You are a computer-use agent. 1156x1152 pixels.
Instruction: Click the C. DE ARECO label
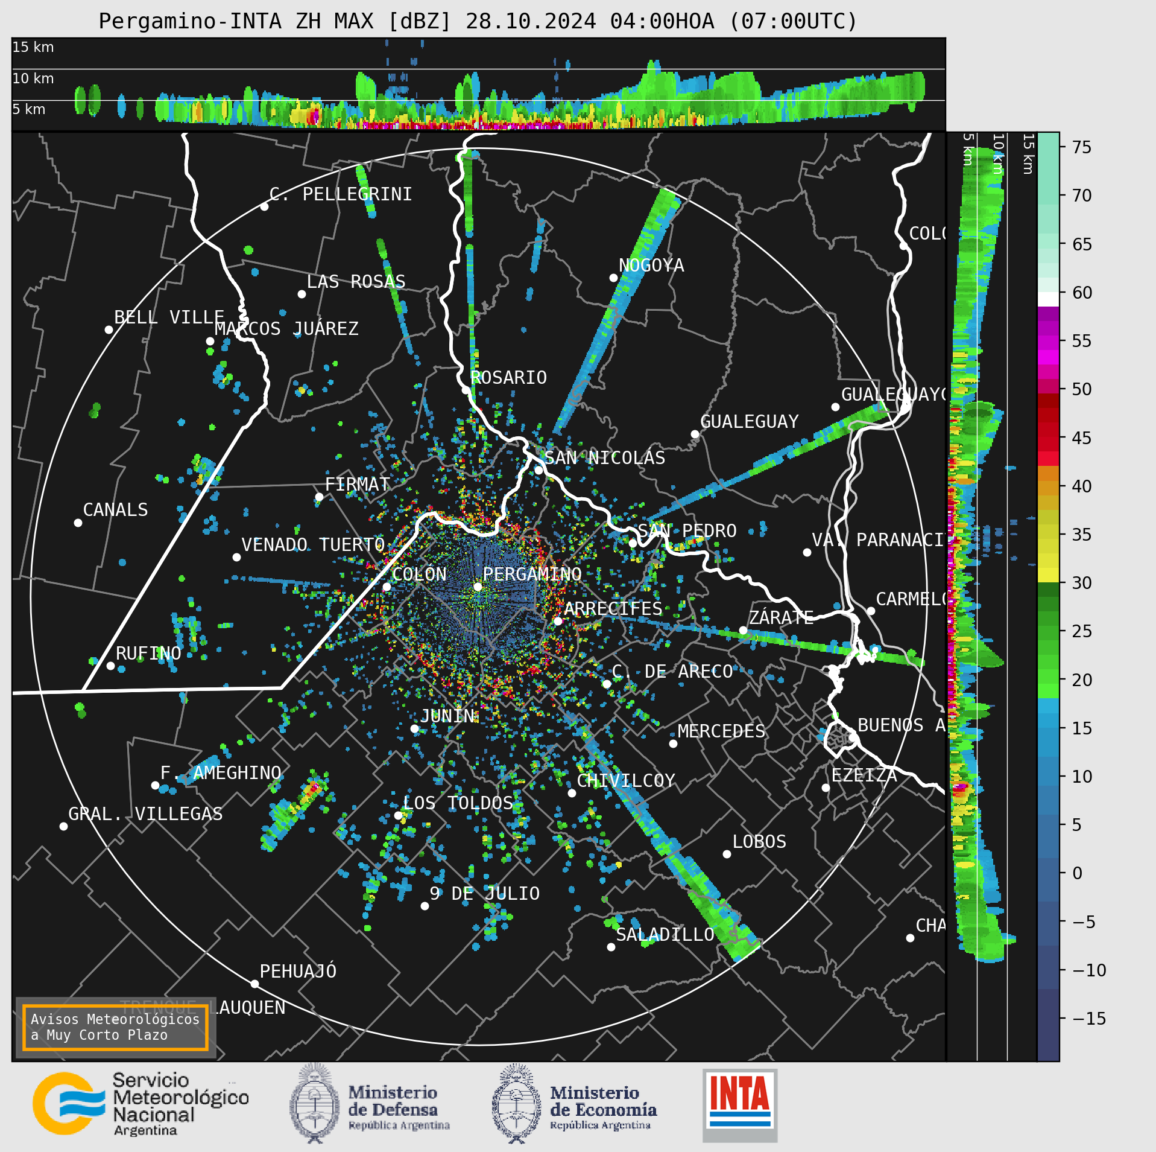coord(672,672)
